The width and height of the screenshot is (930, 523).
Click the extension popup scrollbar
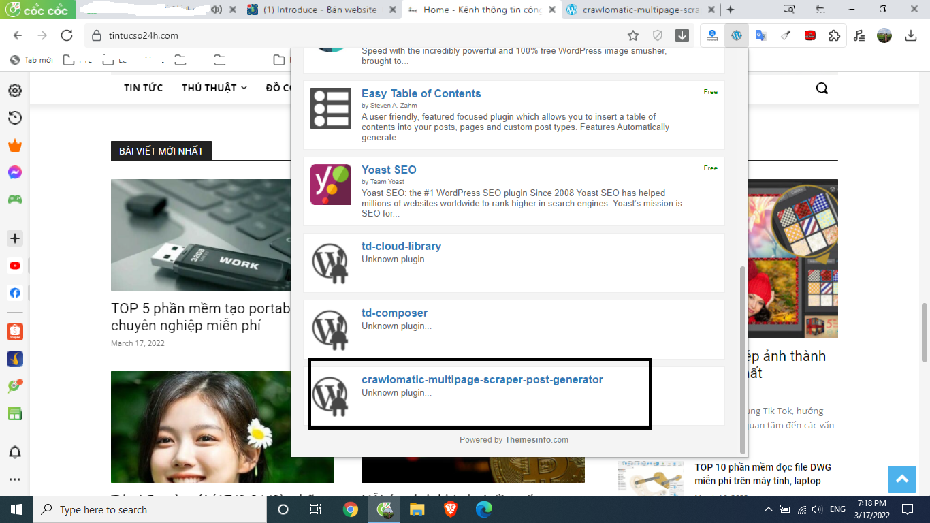743,360
